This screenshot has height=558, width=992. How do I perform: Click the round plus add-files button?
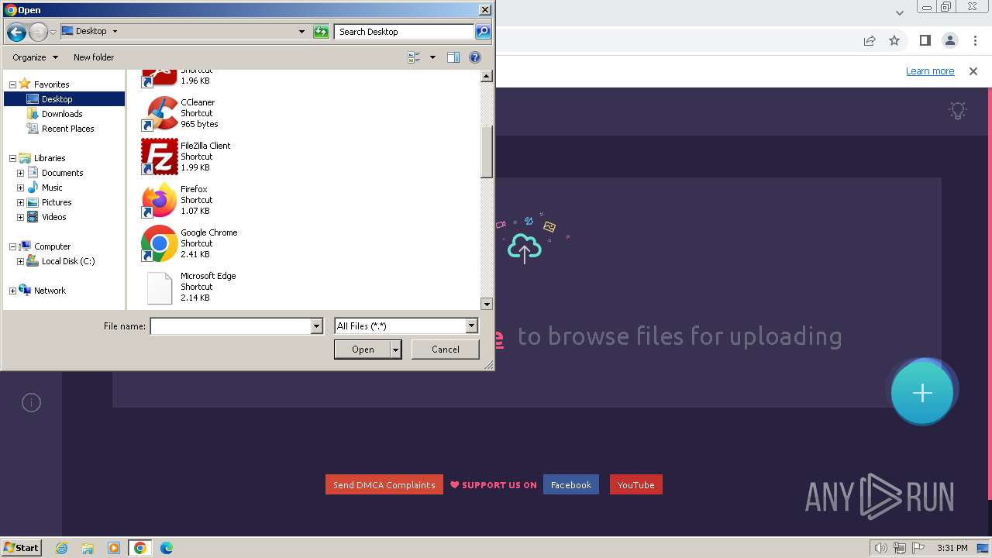pyautogui.click(x=922, y=393)
